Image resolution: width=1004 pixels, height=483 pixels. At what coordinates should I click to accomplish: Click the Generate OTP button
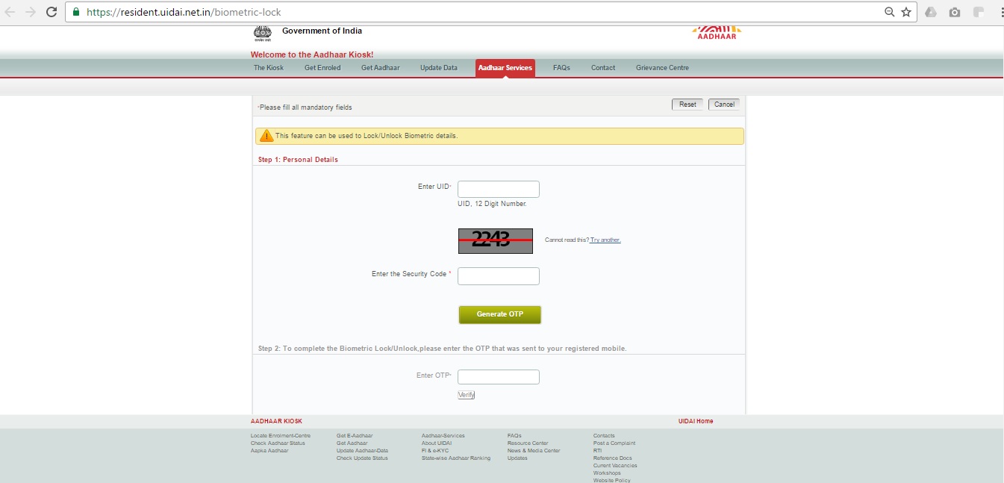500,314
